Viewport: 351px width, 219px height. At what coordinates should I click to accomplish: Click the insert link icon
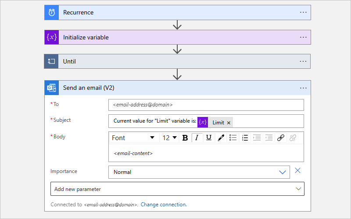281,138
